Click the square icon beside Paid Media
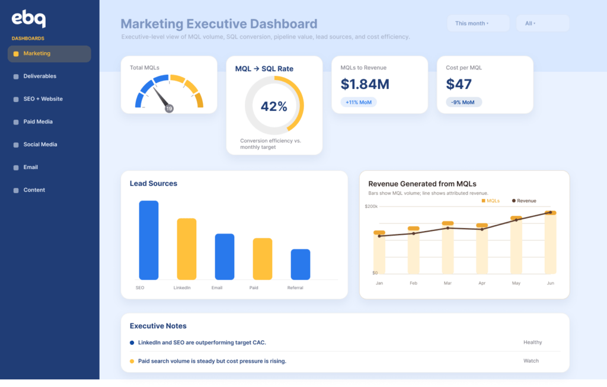Screen dimensions: 607x387 [16, 122]
